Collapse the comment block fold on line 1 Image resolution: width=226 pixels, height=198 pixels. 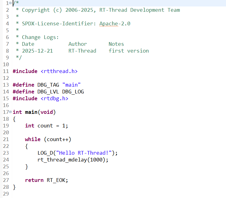11,3
